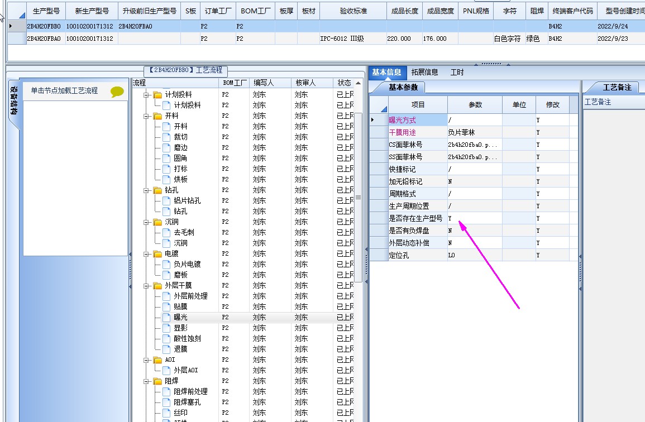Screen dimensions: 645x422
Task: Collapse the 沉铜 tree node
Action: click(146, 223)
